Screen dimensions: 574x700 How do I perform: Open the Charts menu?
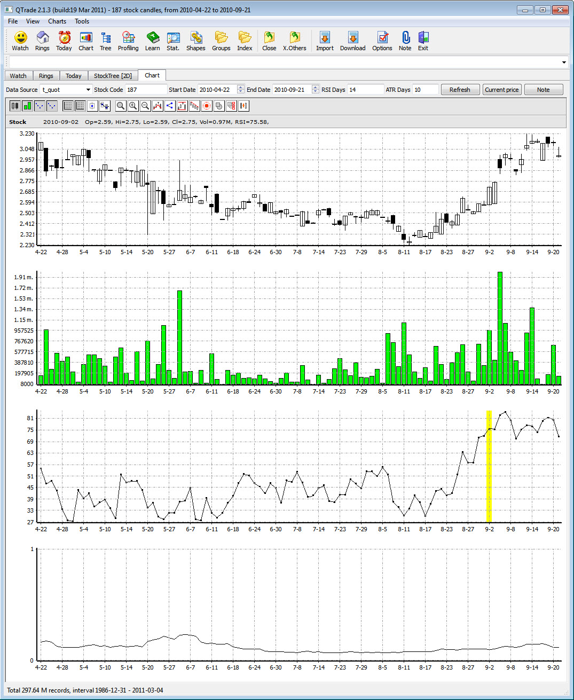(57, 21)
